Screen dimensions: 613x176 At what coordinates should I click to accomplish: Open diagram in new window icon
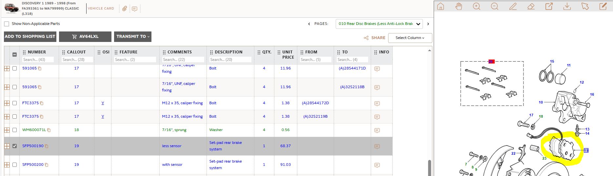point(549,7)
